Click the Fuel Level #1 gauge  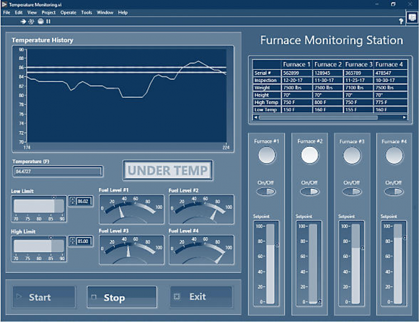coord(131,210)
